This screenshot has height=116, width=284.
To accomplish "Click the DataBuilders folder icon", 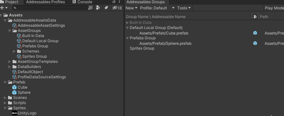I will (15, 67).
